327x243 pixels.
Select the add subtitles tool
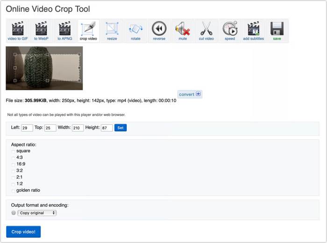(253, 31)
